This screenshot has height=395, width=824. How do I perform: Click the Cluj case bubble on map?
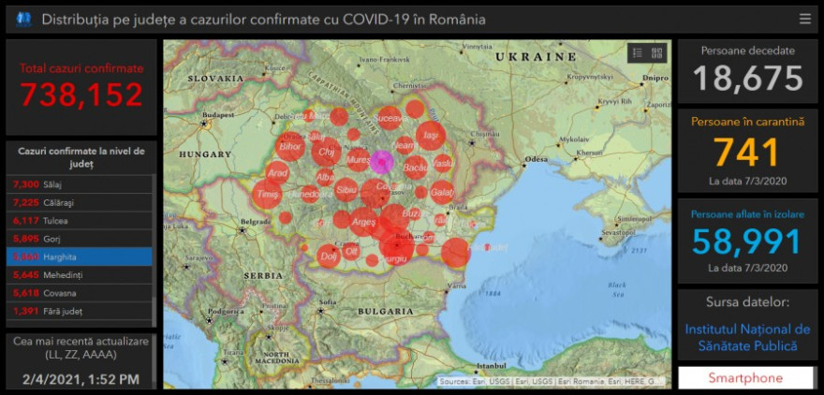tap(327, 151)
